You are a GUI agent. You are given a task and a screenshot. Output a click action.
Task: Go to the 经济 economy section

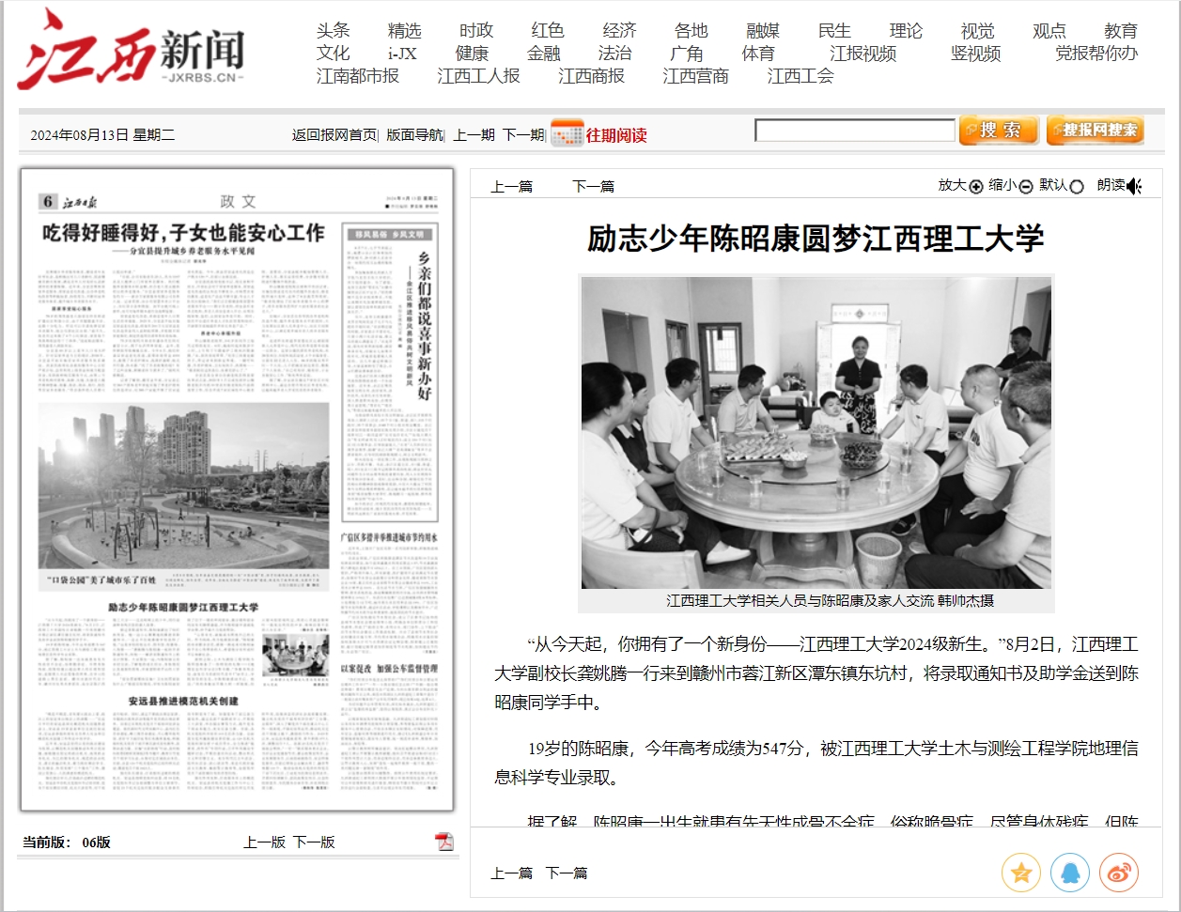click(619, 31)
